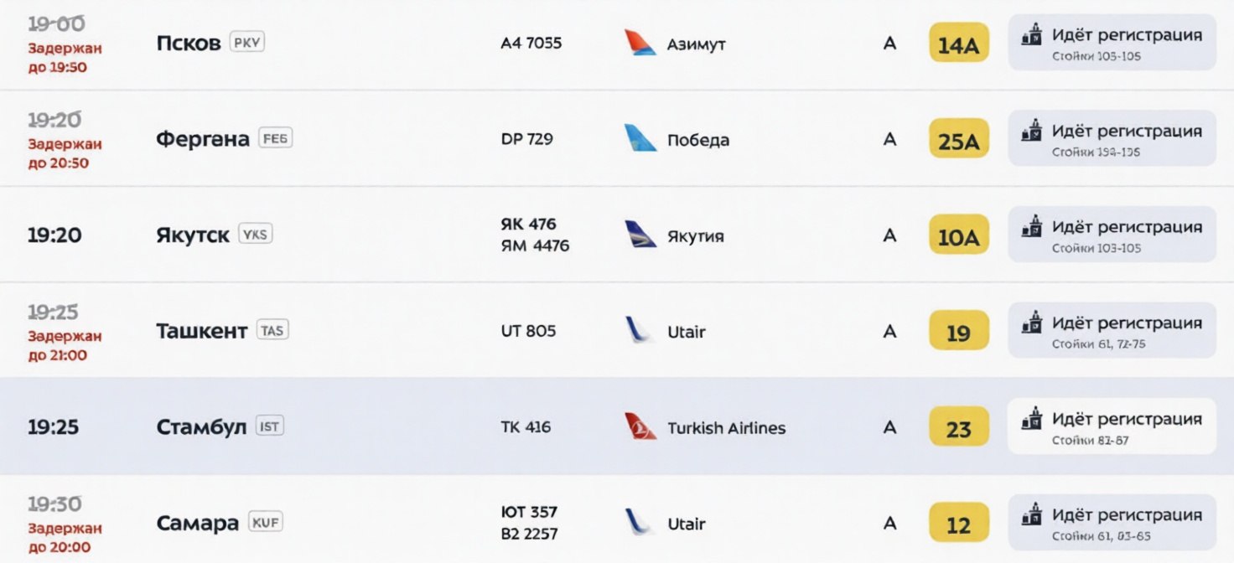Click check-in desk icon for Istanbul flight
1234x563 pixels.
tap(1032, 419)
